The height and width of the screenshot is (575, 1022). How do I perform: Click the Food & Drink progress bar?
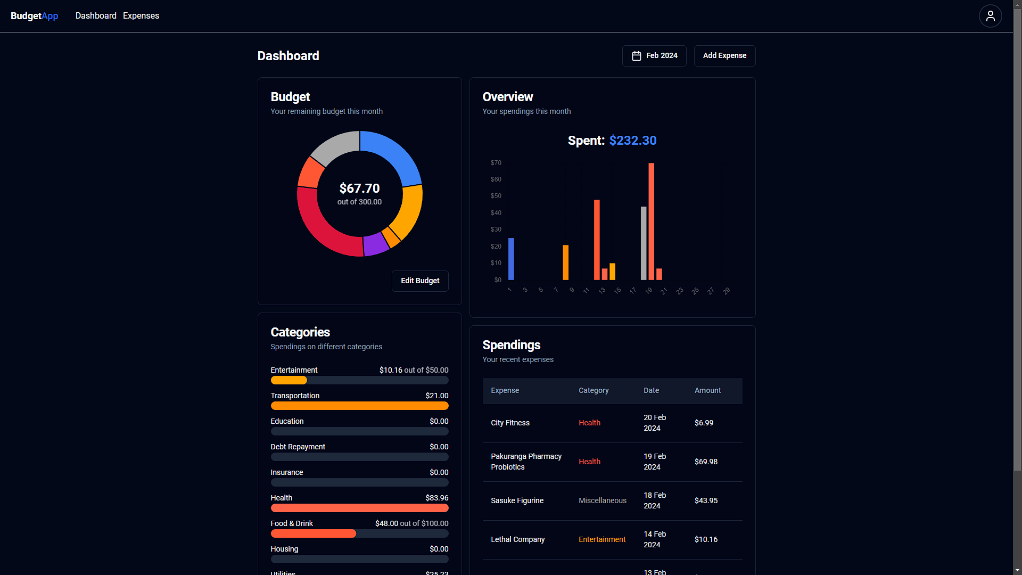point(359,533)
